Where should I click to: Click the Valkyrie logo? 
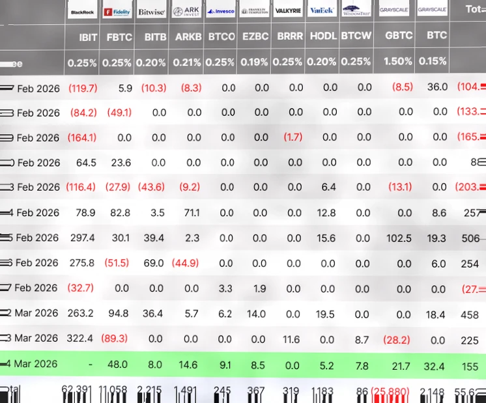288,10
